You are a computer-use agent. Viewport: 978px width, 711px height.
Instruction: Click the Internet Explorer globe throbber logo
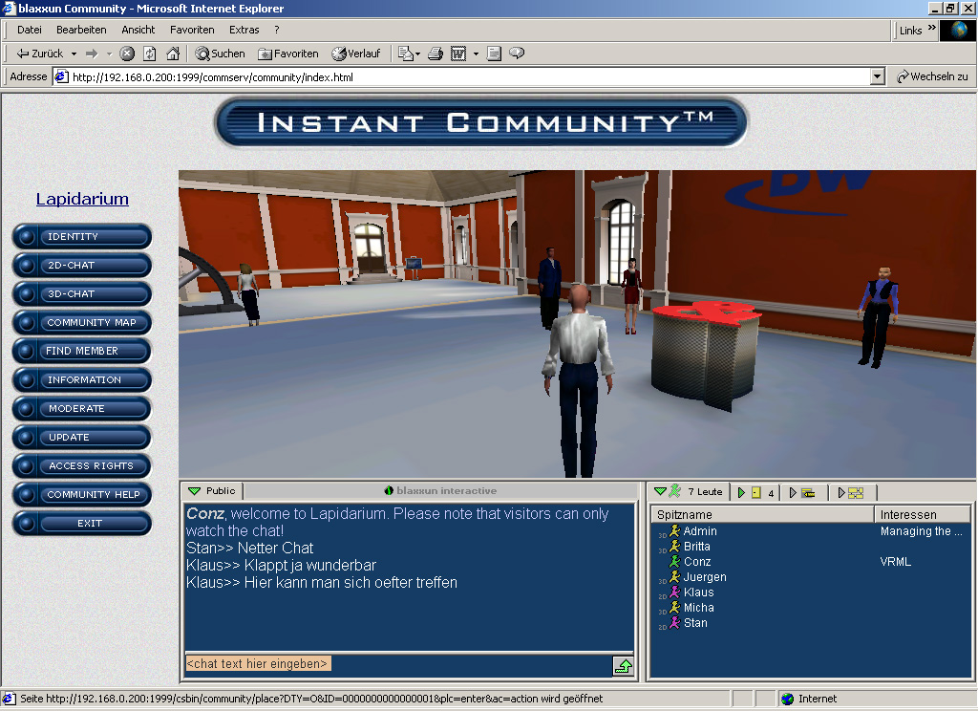pos(957,30)
